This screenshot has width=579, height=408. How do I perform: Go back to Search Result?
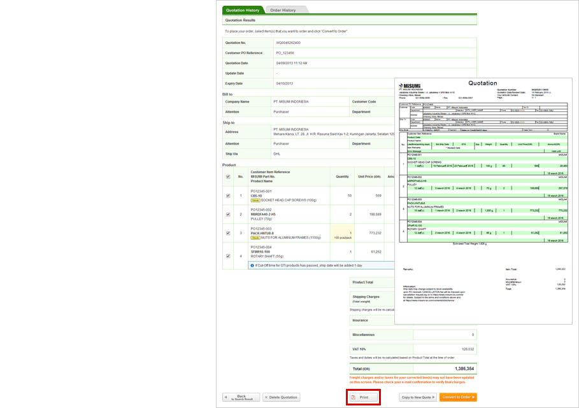point(241,397)
